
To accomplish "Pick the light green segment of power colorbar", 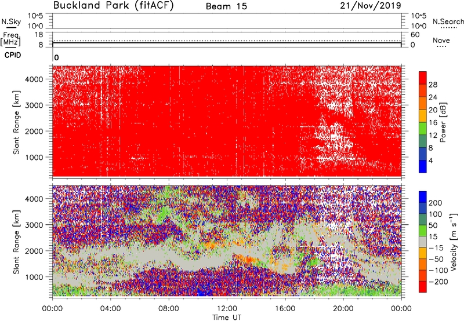I will click(423, 129).
